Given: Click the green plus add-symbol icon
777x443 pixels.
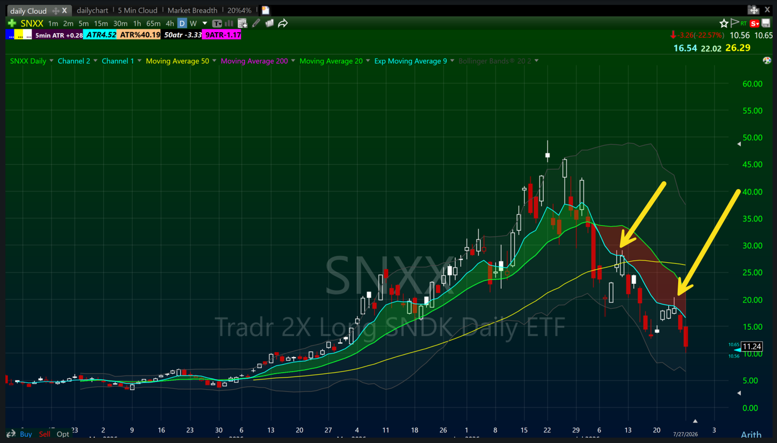Looking at the screenshot, I should pos(12,23).
